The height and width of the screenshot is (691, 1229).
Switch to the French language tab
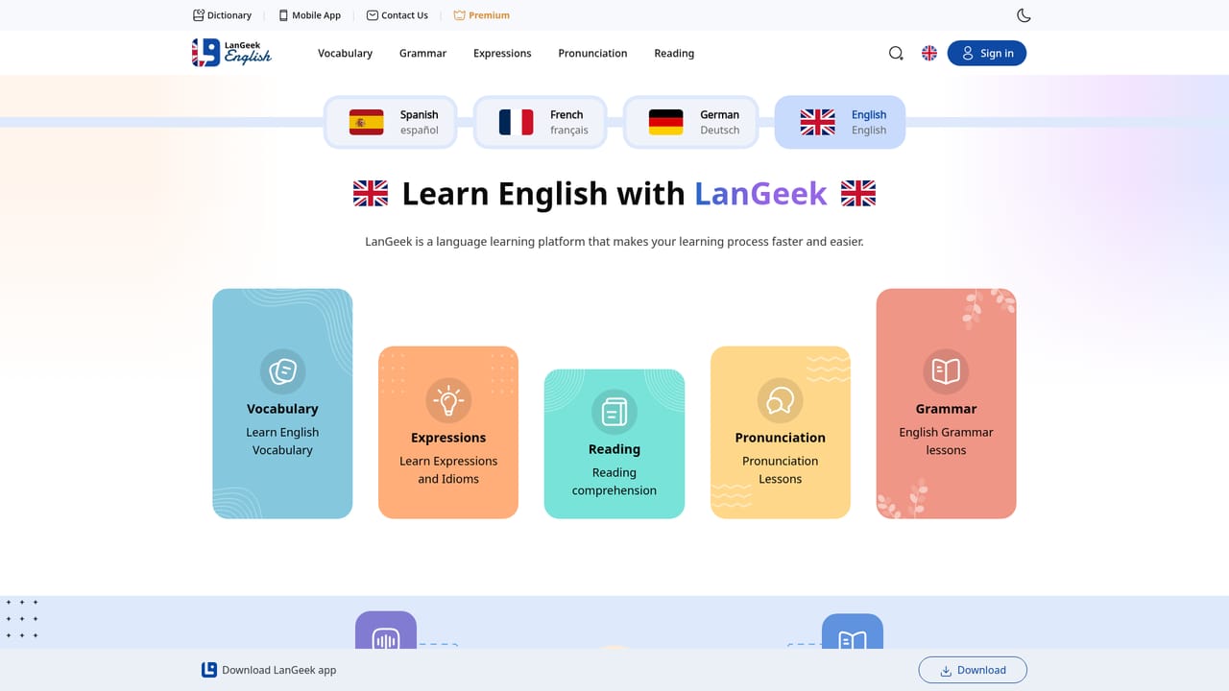[540, 122]
